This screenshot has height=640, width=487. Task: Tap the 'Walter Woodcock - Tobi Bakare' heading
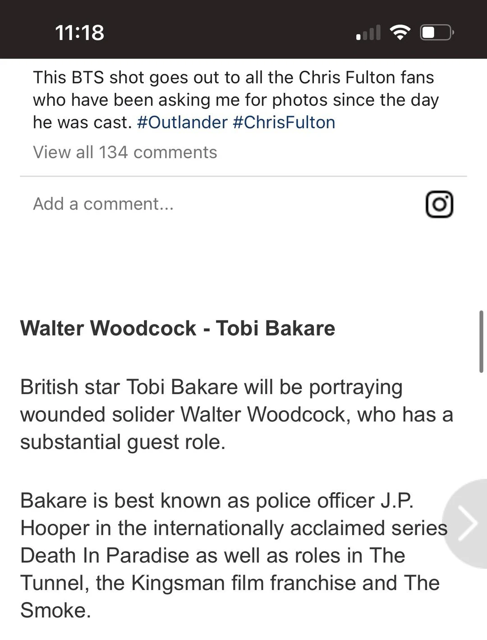(178, 328)
